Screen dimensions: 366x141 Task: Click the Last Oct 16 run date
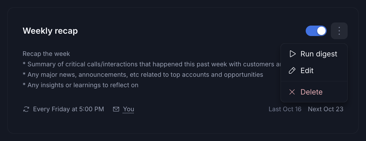285,109
